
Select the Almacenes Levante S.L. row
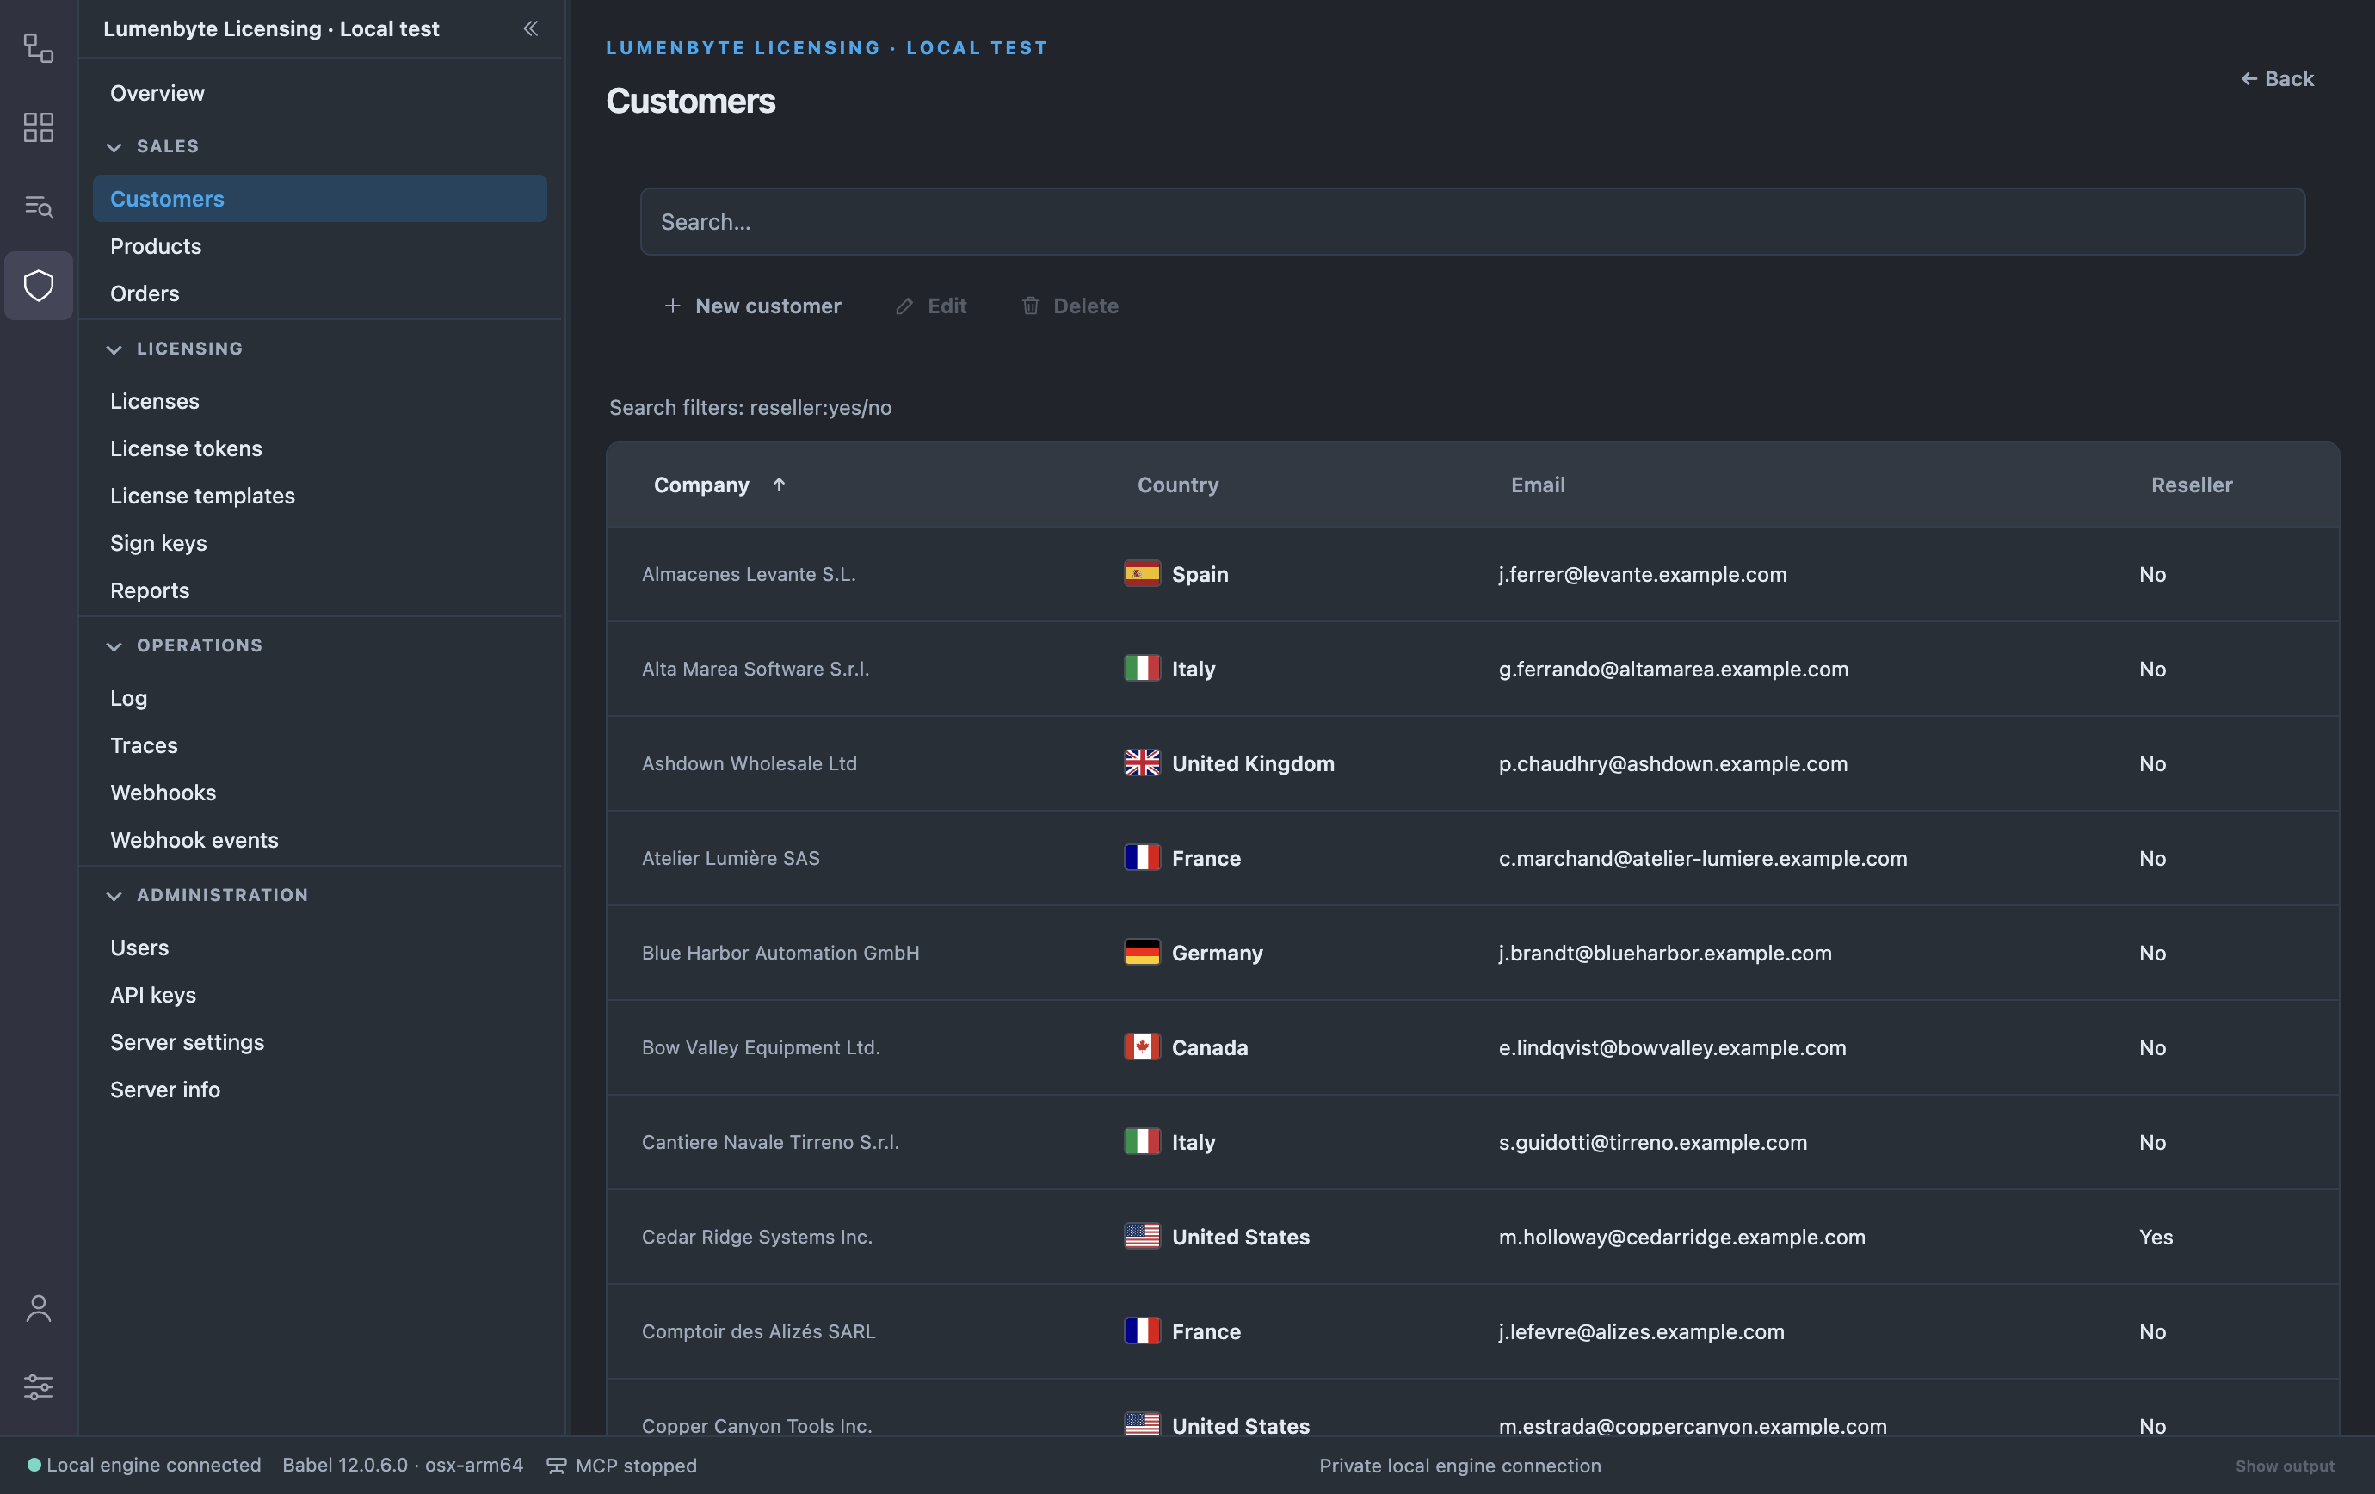[1472, 574]
